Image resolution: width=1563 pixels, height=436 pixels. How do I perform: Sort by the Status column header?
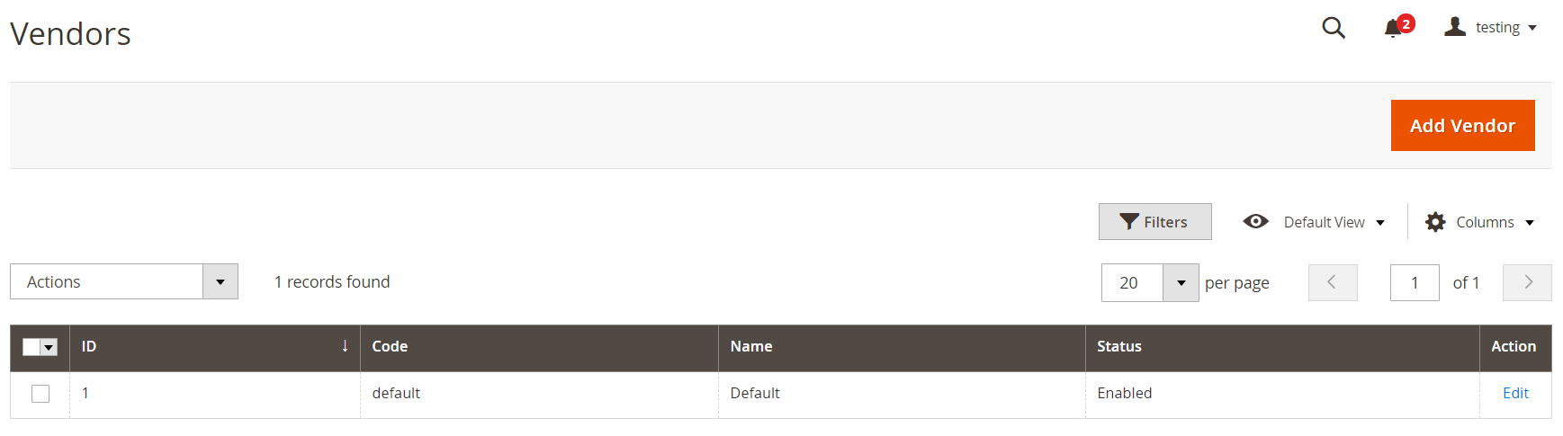point(1118,346)
